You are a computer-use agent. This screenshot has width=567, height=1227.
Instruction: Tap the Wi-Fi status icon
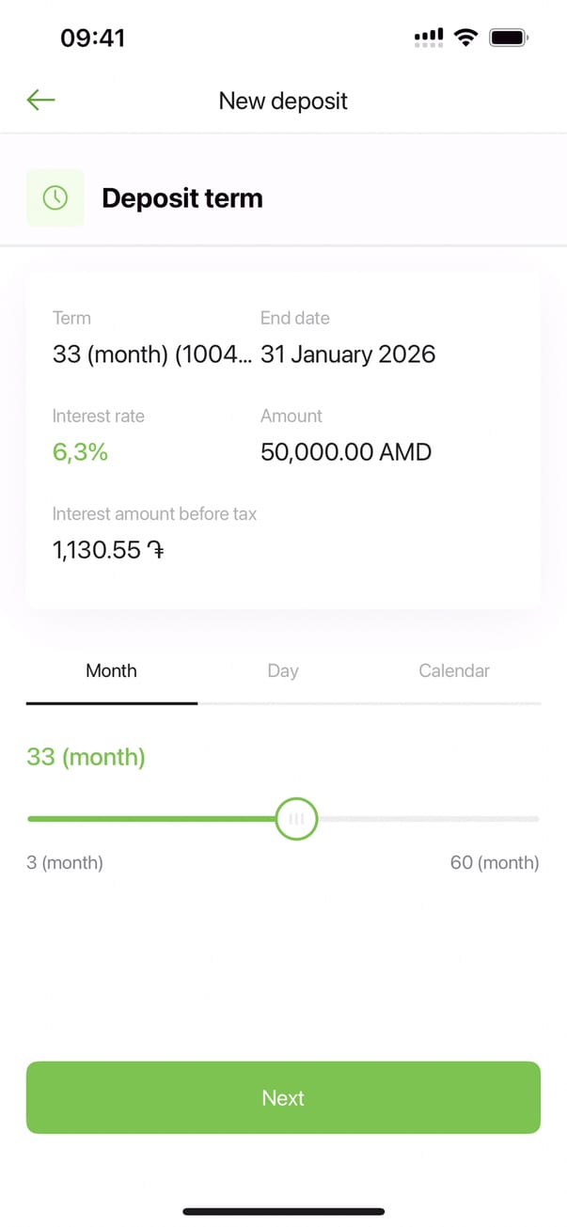(465, 38)
